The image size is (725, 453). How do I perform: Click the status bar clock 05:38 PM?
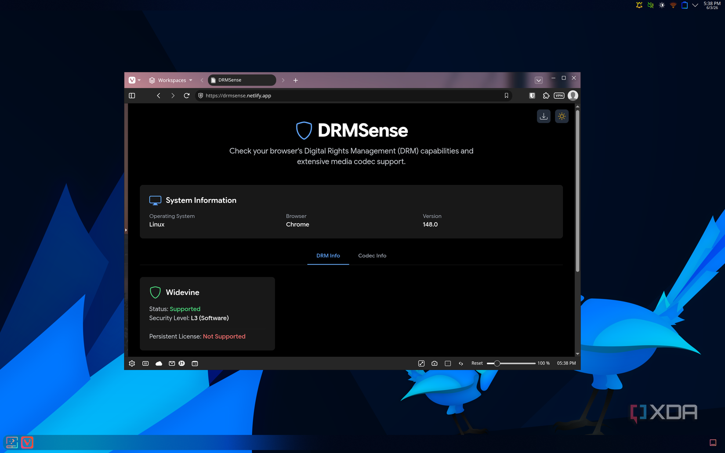[566, 363]
